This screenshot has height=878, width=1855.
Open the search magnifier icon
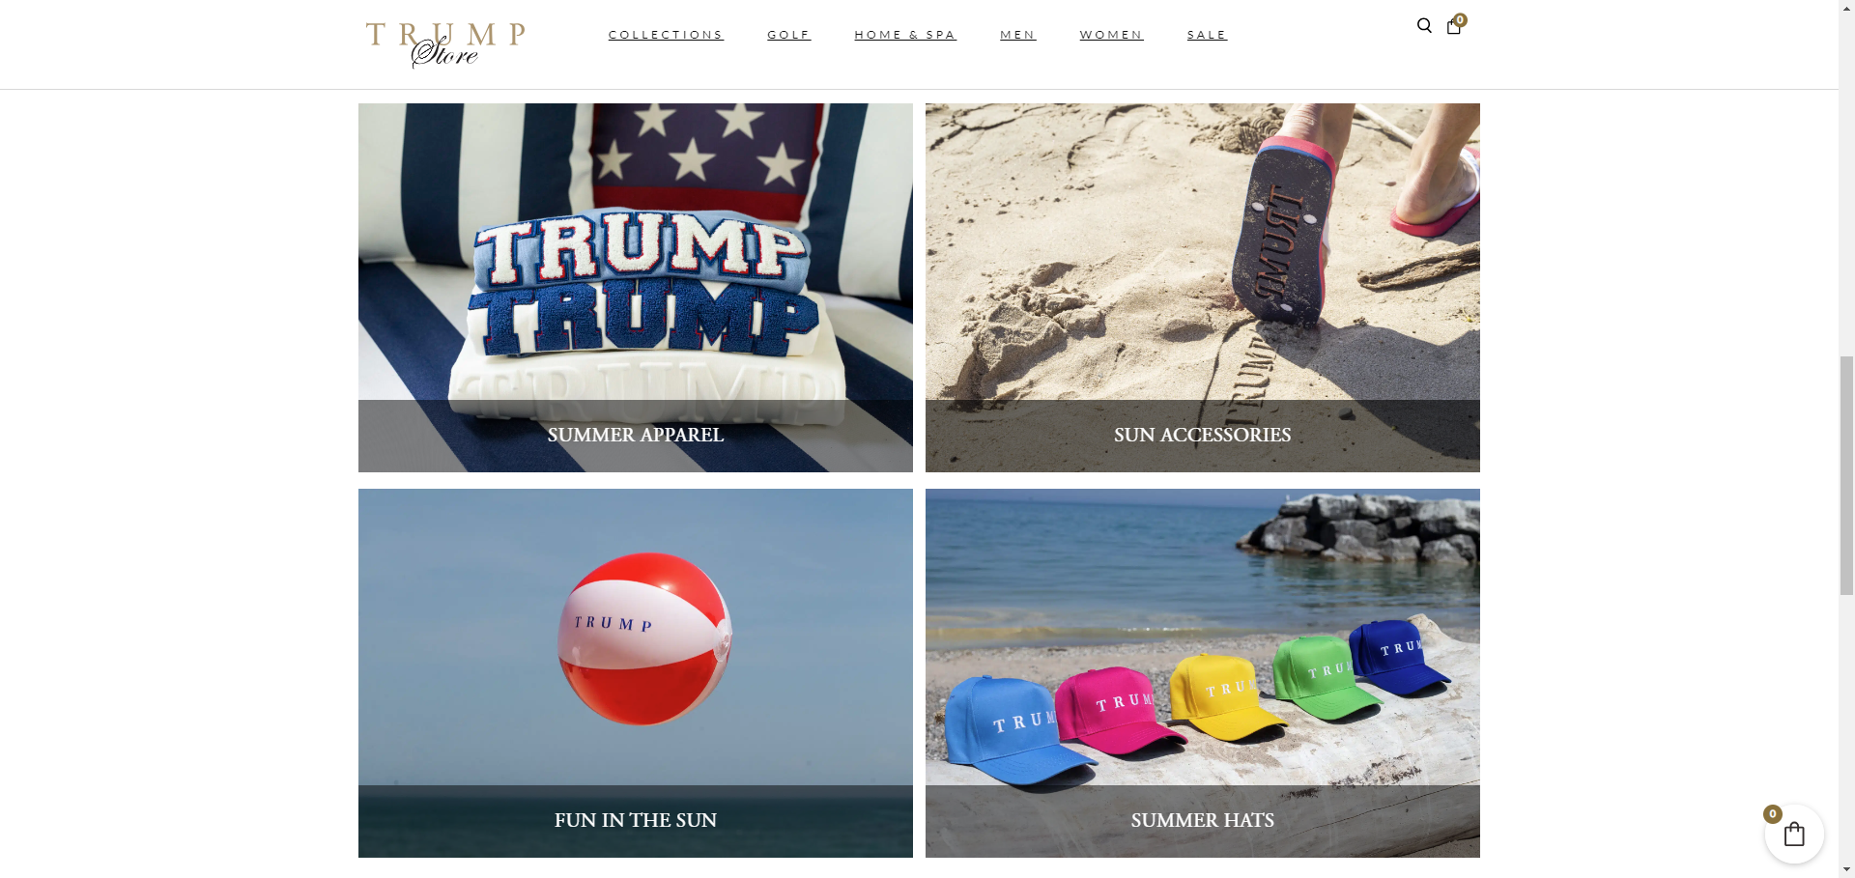[x=1424, y=26]
